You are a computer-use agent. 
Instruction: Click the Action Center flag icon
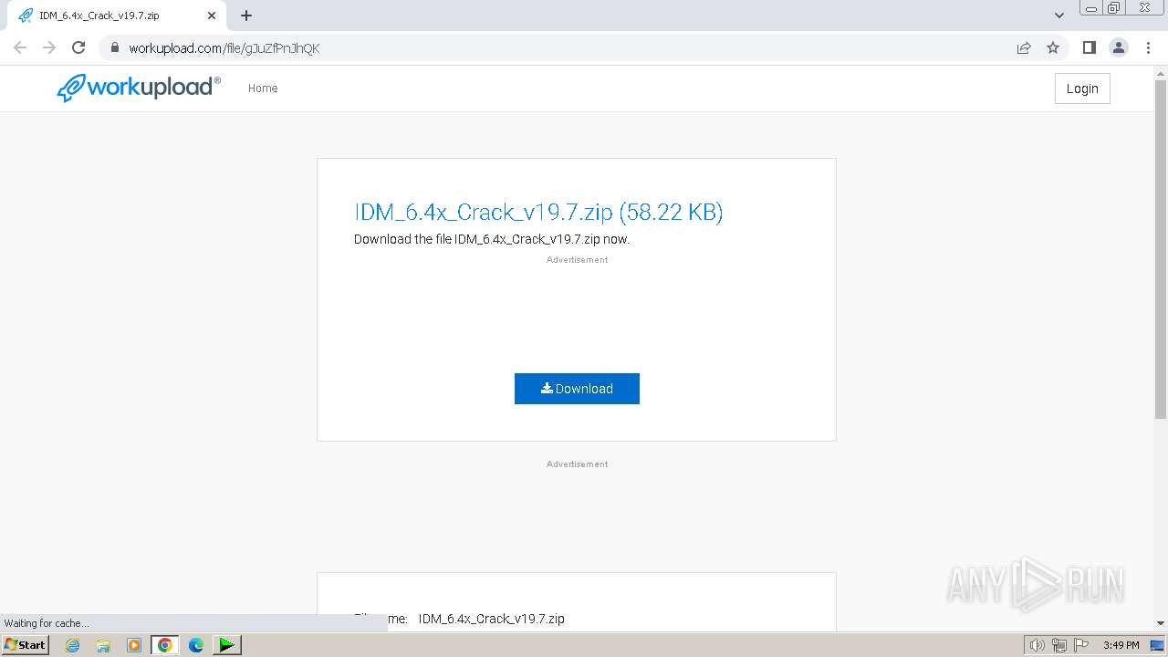(x=1081, y=645)
